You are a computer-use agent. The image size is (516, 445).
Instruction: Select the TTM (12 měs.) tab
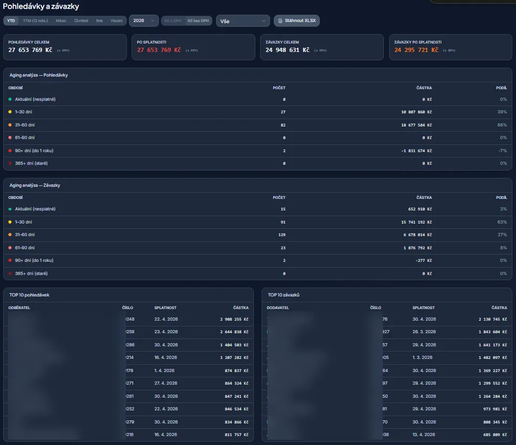coord(35,21)
